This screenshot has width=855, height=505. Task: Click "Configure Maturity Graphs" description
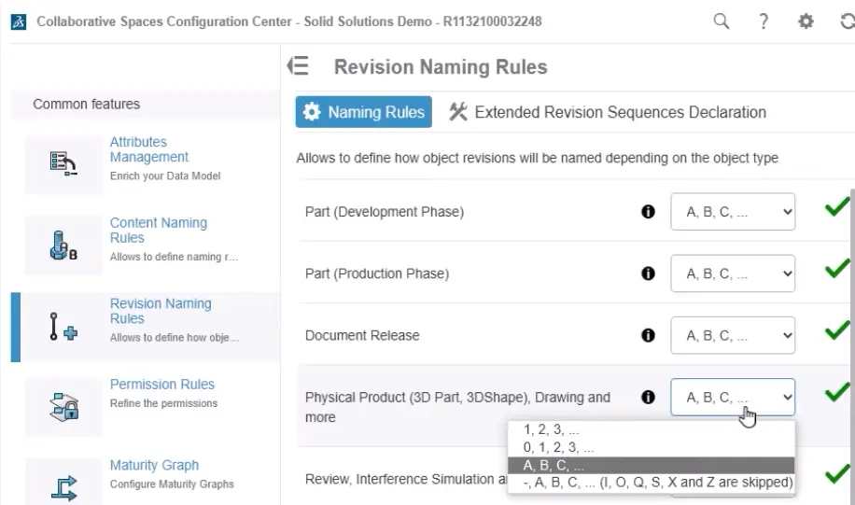point(172,484)
